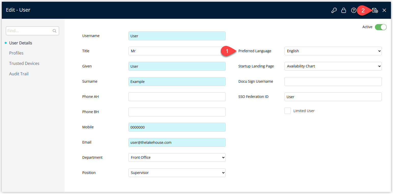
Task: Open help question mark icon
Action: coord(354,10)
